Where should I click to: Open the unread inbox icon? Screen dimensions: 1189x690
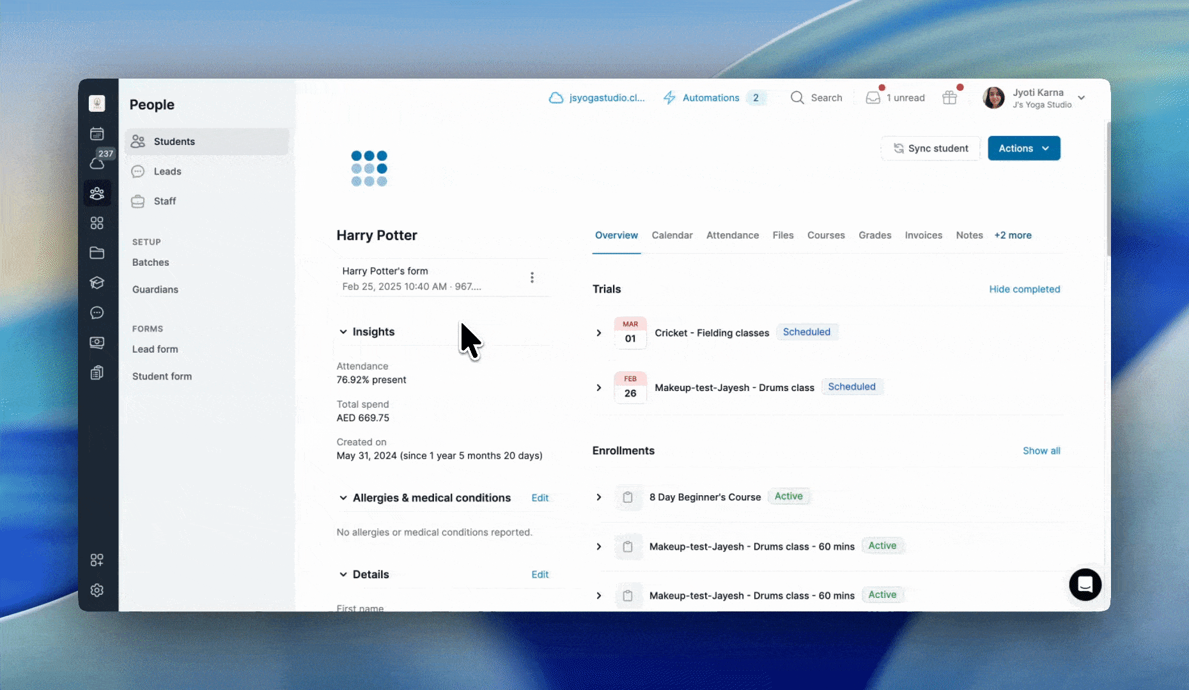coord(873,98)
